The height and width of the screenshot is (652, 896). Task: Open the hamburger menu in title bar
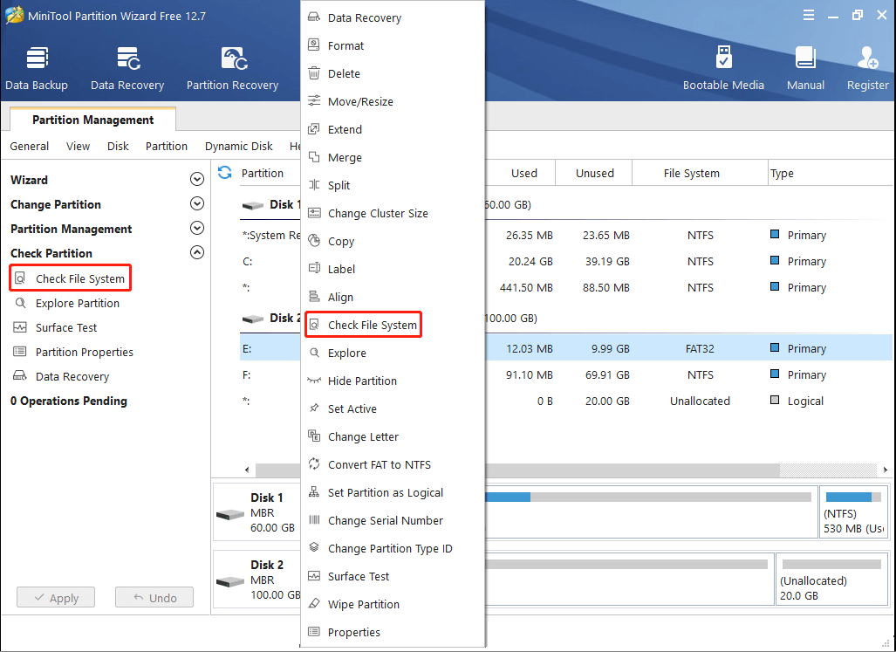[x=809, y=16]
